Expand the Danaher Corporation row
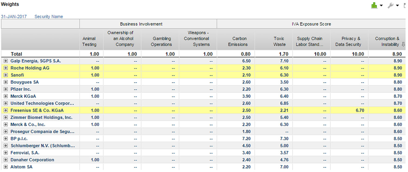The image size is (408, 172). (6, 160)
